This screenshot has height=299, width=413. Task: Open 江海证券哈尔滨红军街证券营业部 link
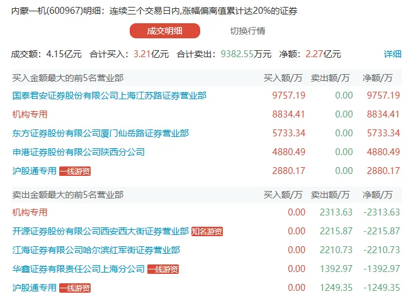pyautogui.click(x=96, y=250)
